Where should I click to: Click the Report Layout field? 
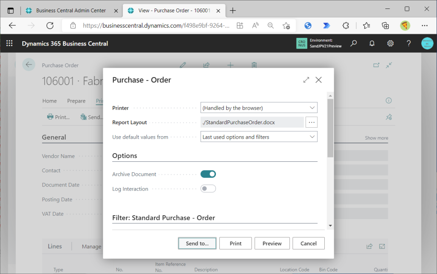(x=252, y=122)
